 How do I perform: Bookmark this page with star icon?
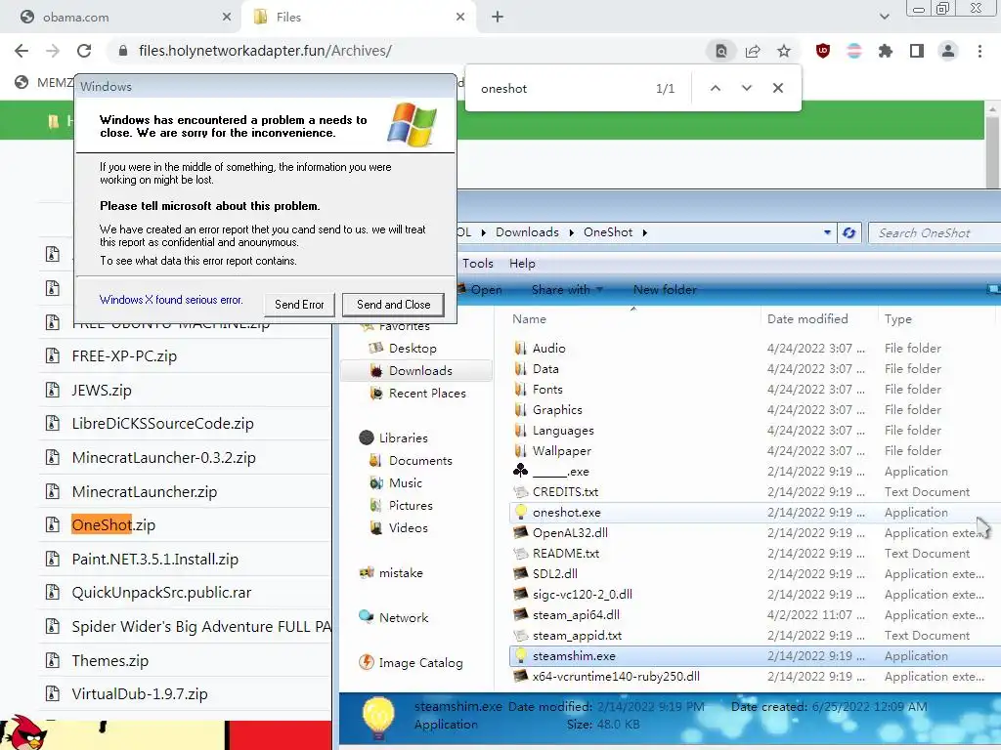coord(784,51)
